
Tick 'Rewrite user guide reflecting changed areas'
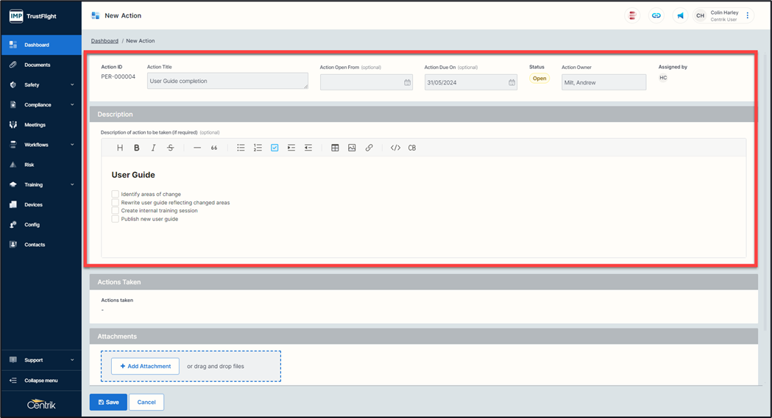pyautogui.click(x=116, y=203)
